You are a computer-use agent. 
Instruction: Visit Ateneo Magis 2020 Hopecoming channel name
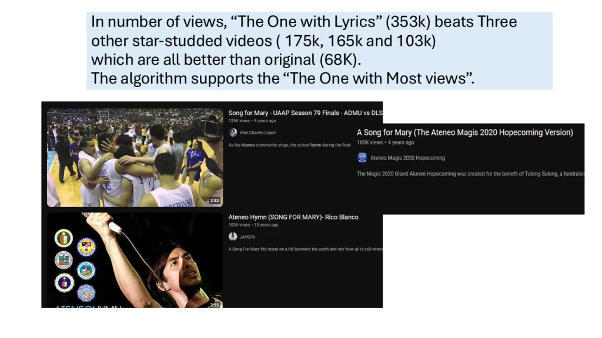pyautogui.click(x=408, y=158)
